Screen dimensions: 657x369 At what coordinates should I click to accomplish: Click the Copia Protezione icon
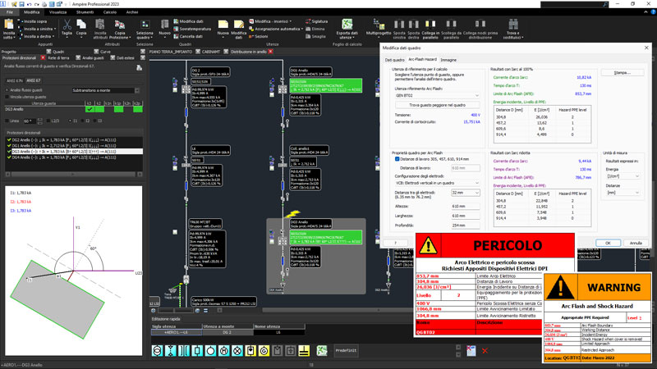pos(120,25)
